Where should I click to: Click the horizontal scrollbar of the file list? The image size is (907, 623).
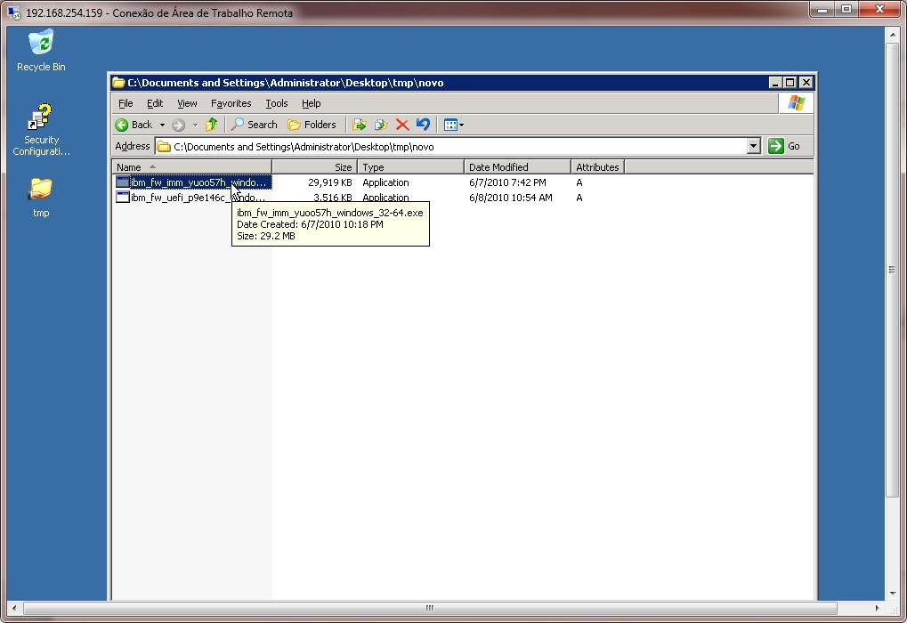tap(427, 606)
